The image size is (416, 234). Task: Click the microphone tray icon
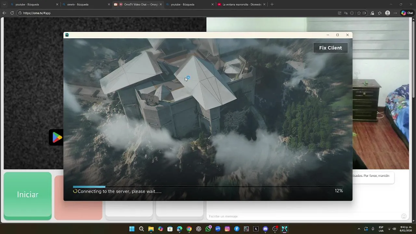click(x=373, y=229)
